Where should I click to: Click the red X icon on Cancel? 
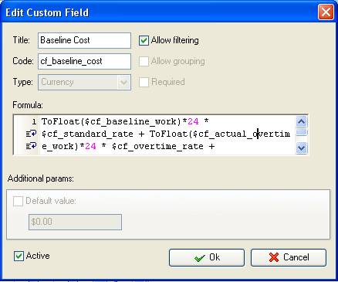(274, 257)
